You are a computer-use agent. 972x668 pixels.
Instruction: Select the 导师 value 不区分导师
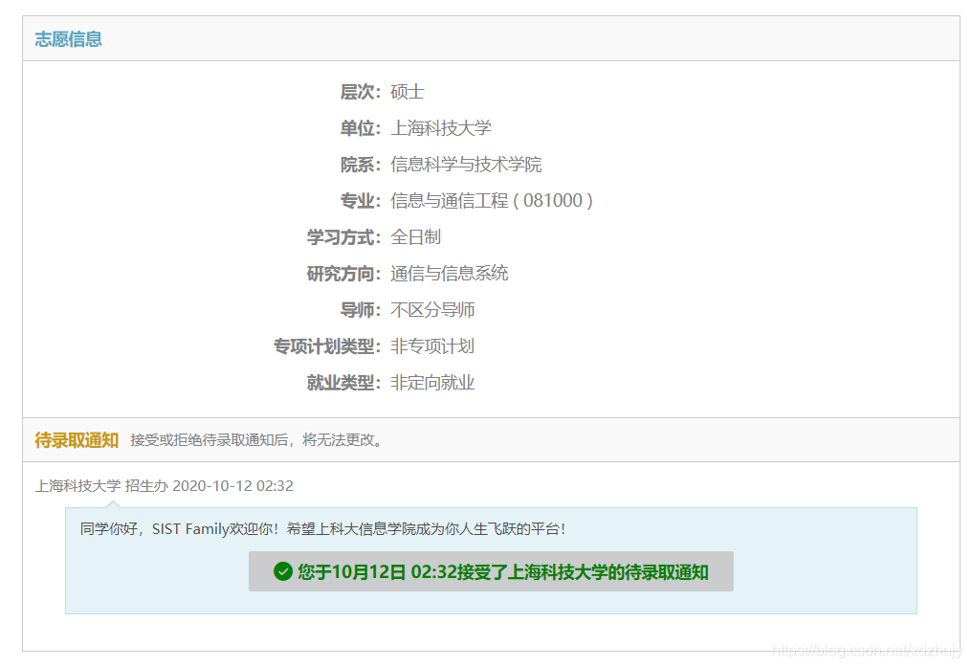(x=432, y=309)
